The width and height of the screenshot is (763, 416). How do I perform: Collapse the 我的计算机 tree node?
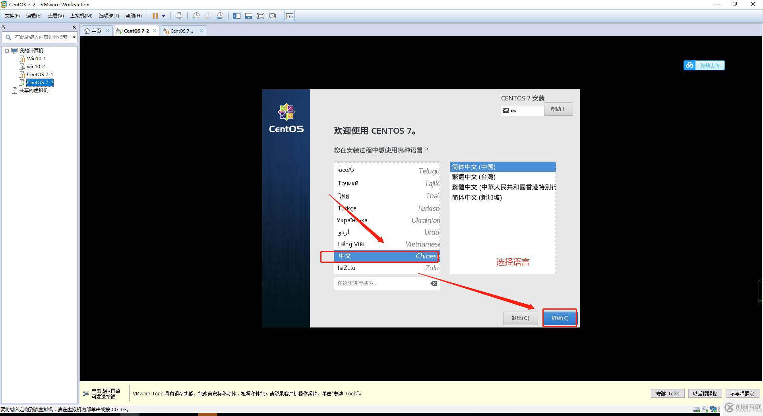7,51
